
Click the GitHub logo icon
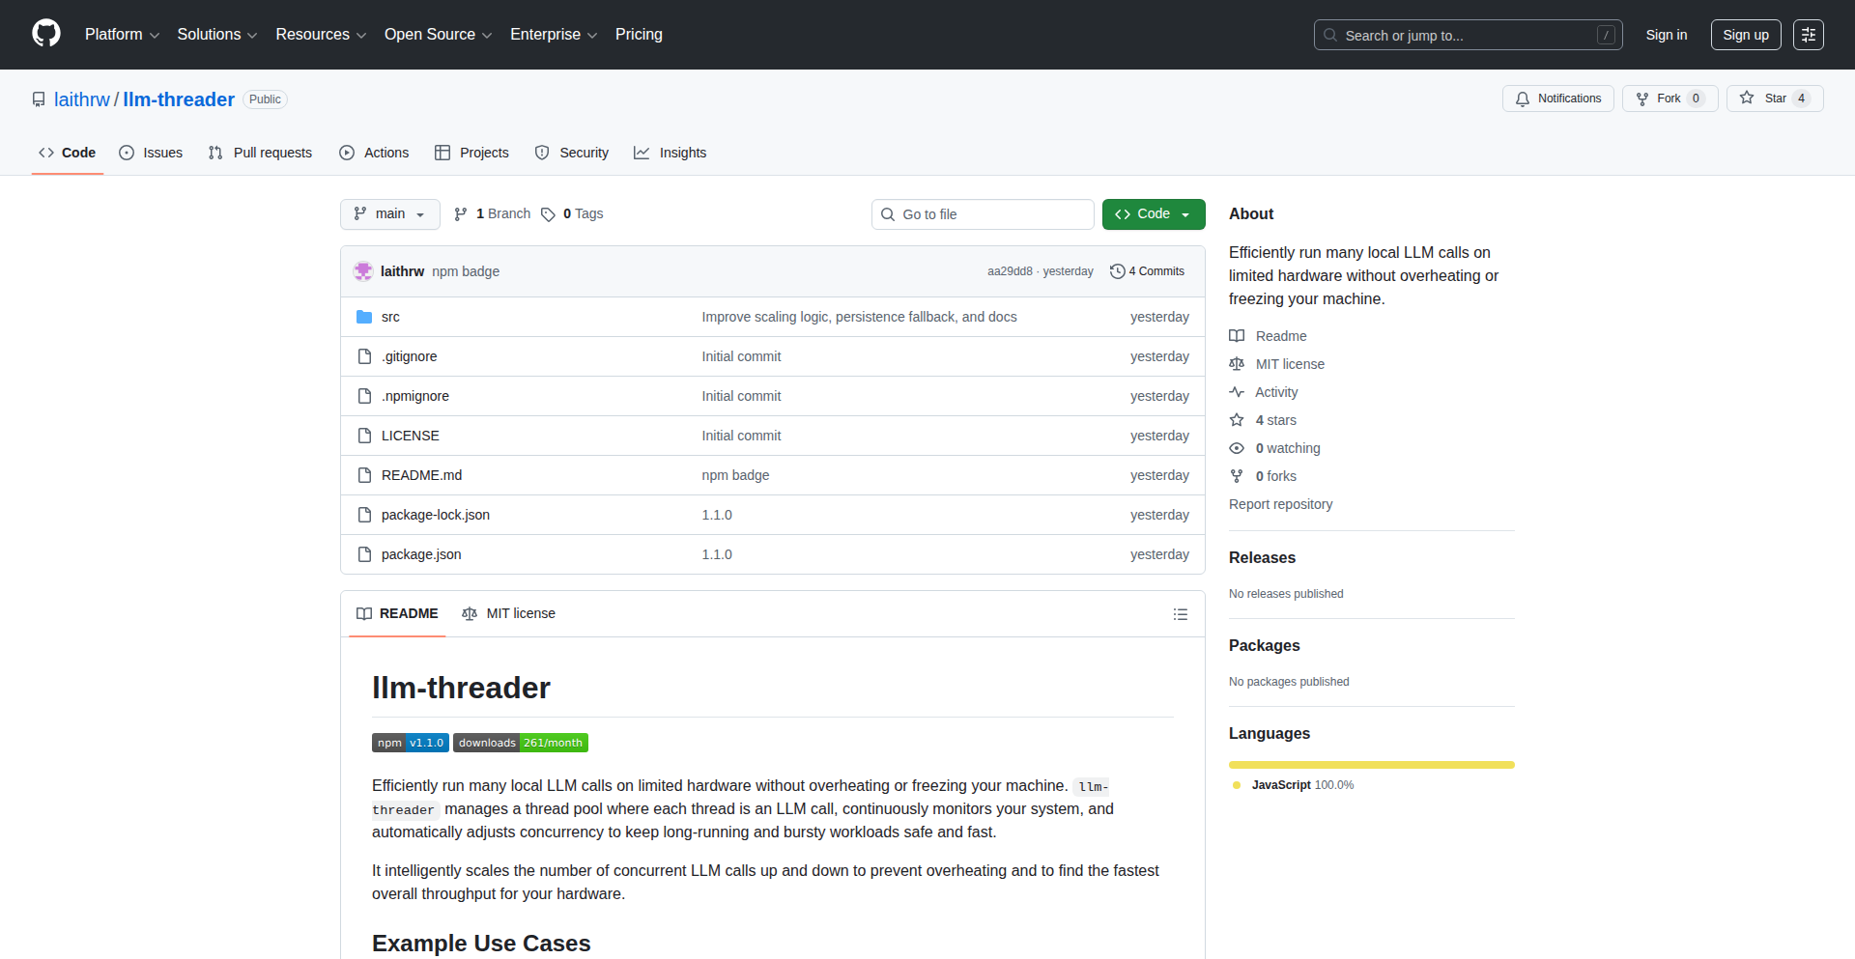46,34
